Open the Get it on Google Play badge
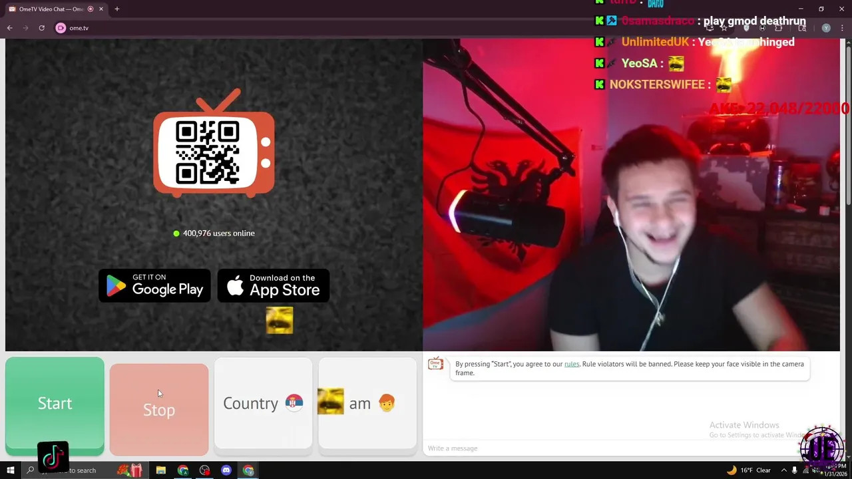The height and width of the screenshot is (479, 852). [x=154, y=285]
